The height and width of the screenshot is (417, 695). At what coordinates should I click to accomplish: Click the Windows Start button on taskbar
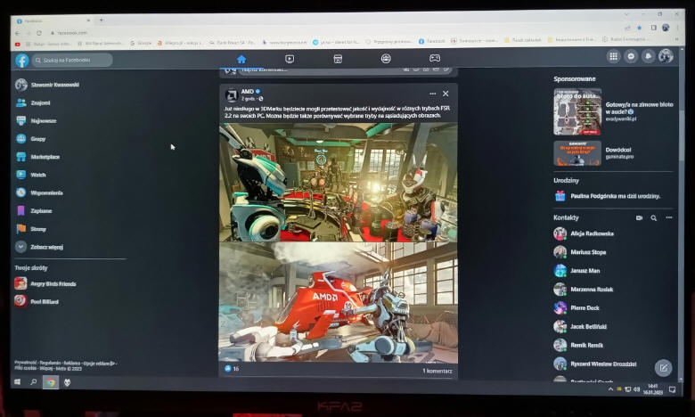17,382
